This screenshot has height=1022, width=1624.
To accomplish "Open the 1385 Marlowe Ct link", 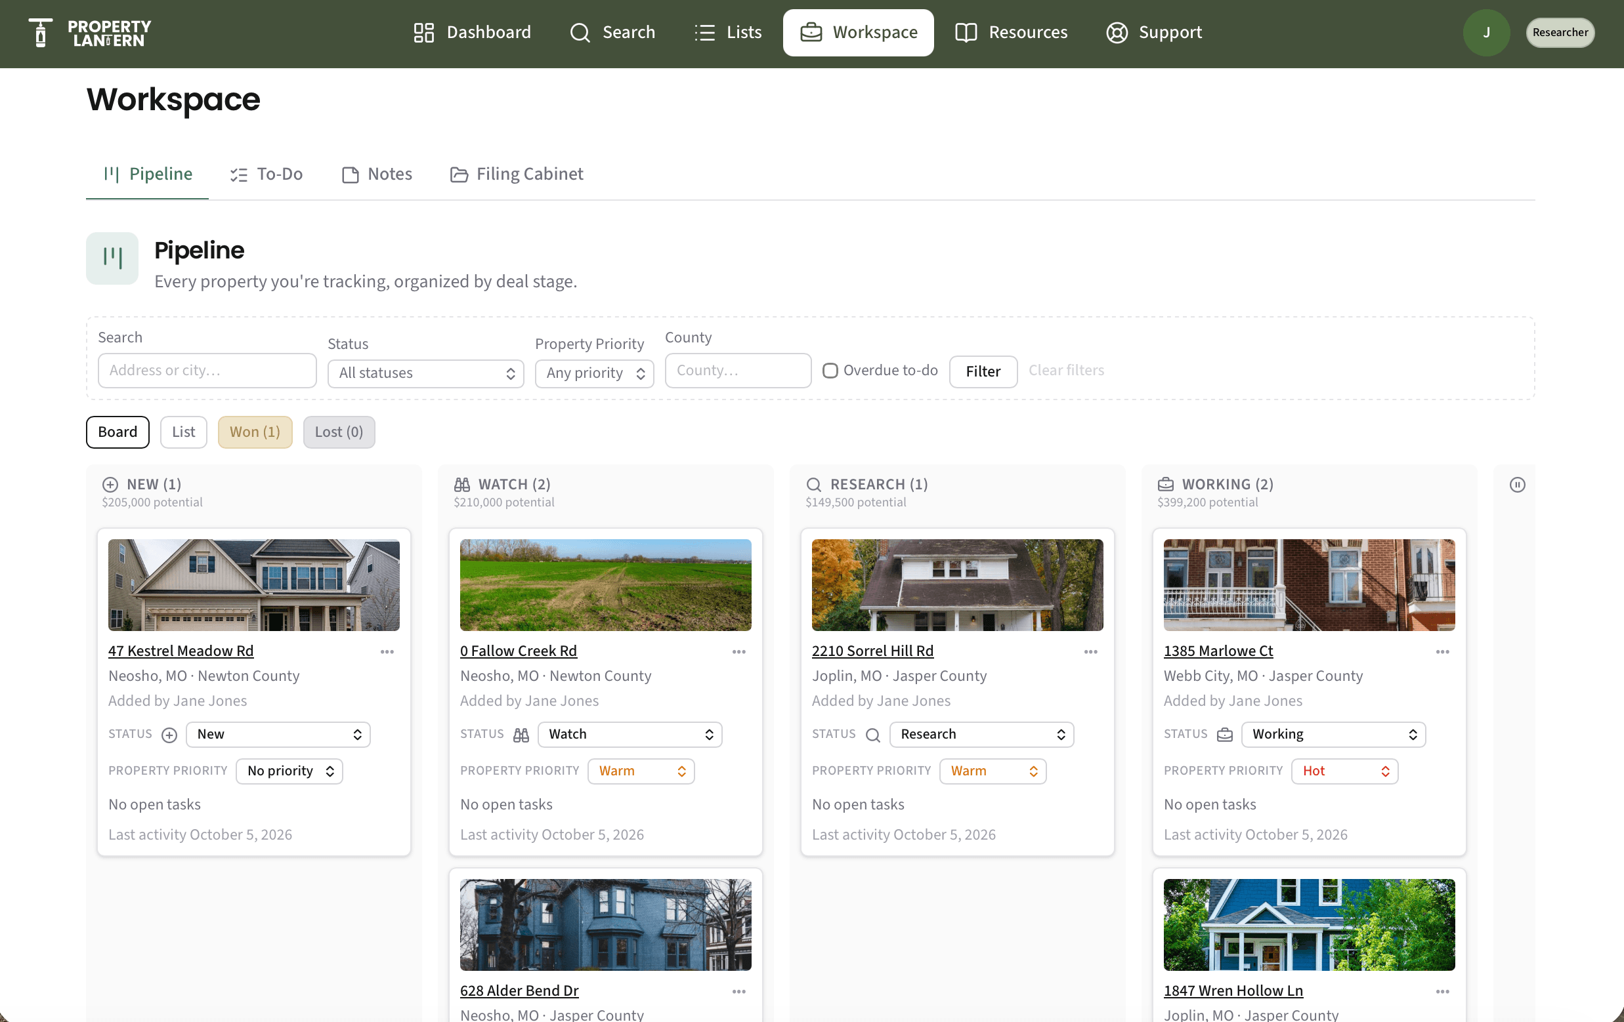I will click(1218, 651).
